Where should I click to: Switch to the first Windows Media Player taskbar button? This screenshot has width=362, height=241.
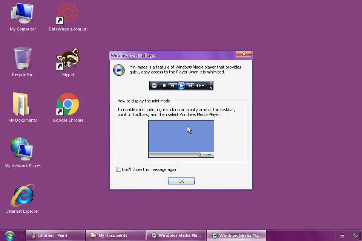[176, 235]
